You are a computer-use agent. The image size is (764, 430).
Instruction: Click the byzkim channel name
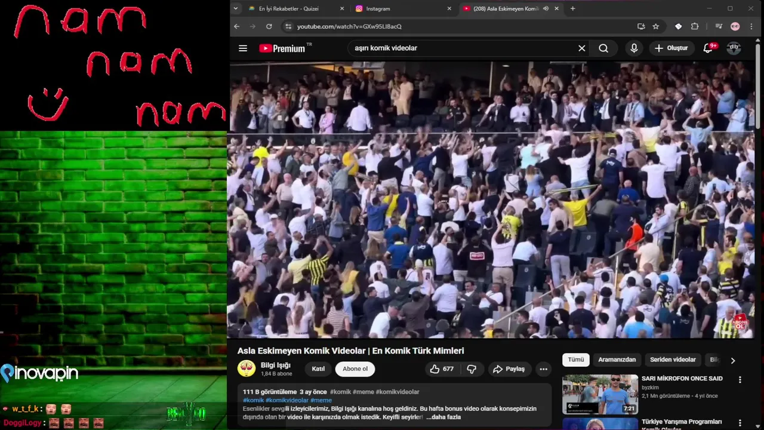coord(650,388)
